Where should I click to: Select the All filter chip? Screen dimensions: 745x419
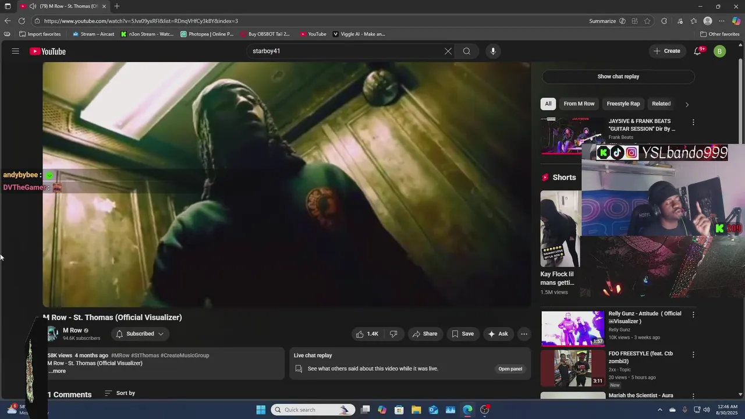pos(548,104)
